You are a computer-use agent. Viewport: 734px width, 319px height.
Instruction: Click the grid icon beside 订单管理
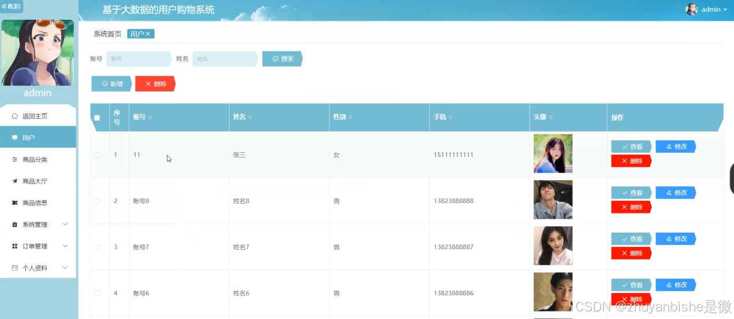tap(14, 246)
